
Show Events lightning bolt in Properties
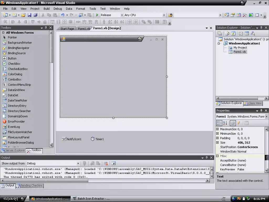[239, 123]
